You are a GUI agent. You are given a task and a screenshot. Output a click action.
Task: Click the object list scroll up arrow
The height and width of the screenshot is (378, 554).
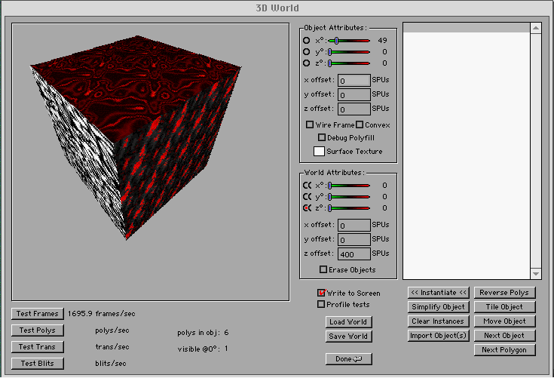pos(536,28)
